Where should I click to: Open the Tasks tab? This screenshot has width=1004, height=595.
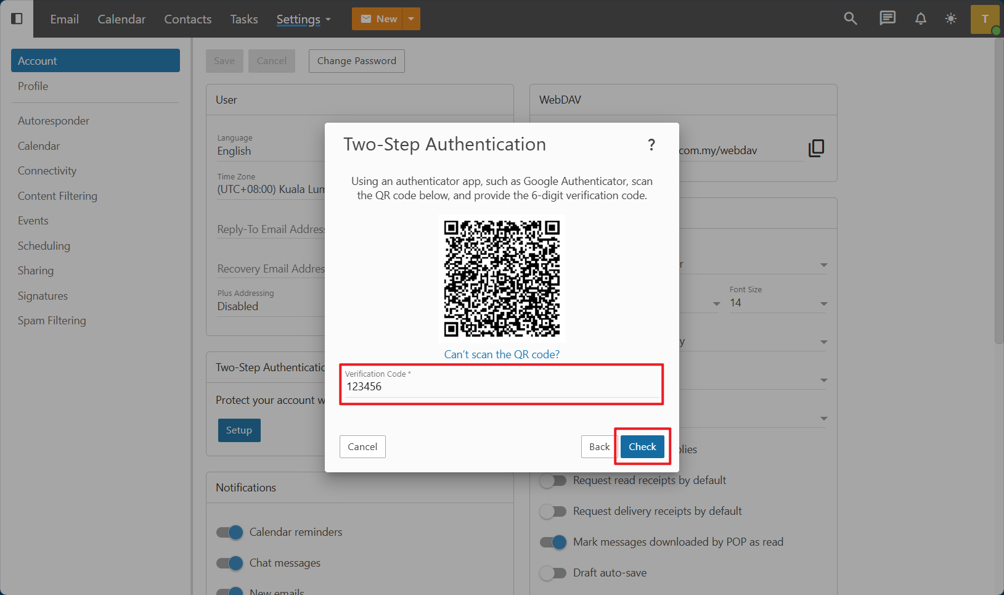tap(244, 19)
